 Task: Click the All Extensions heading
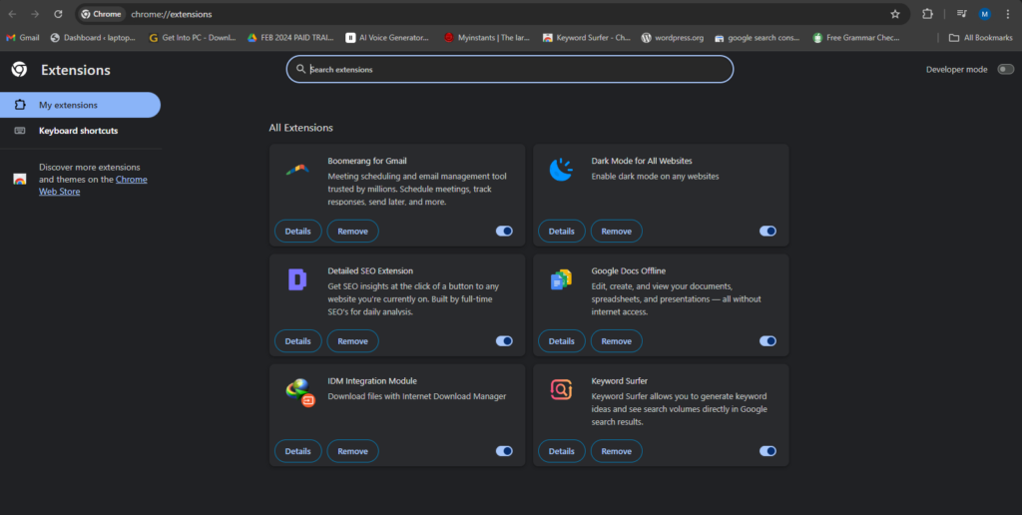click(301, 128)
